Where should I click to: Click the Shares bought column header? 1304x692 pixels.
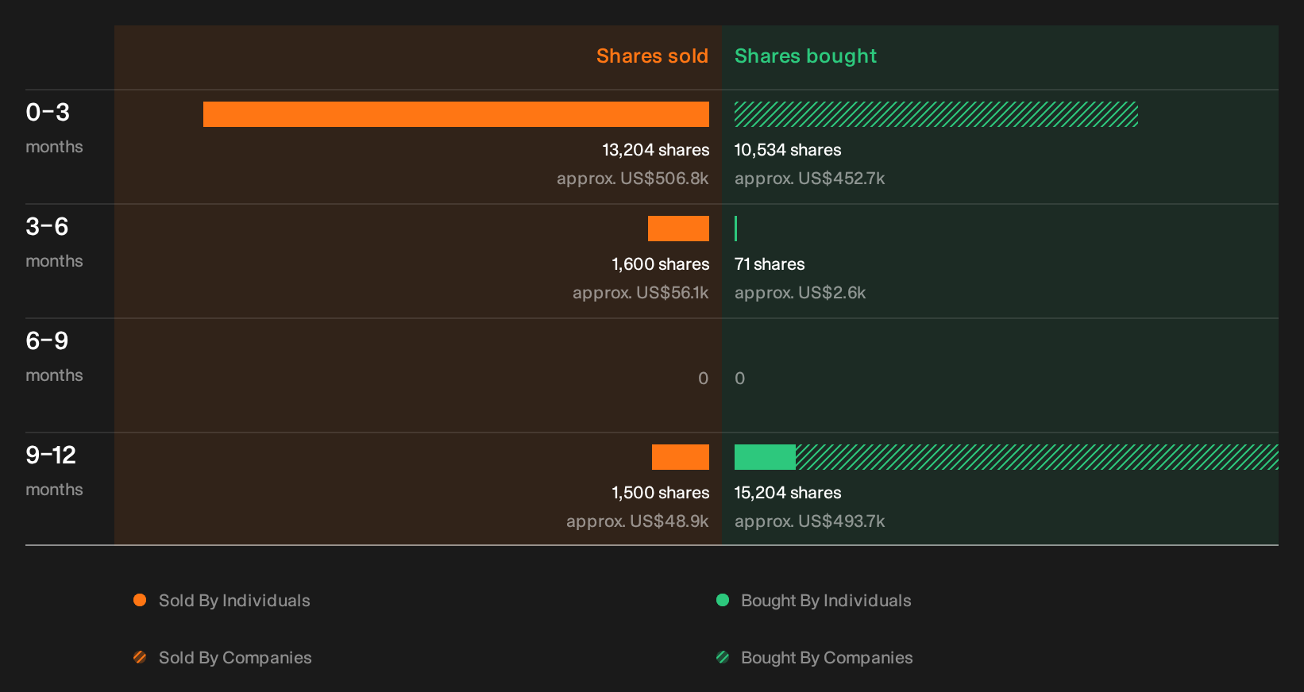(x=805, y=56)
